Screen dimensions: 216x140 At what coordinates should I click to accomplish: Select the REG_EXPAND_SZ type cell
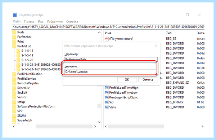click(177, 83)
